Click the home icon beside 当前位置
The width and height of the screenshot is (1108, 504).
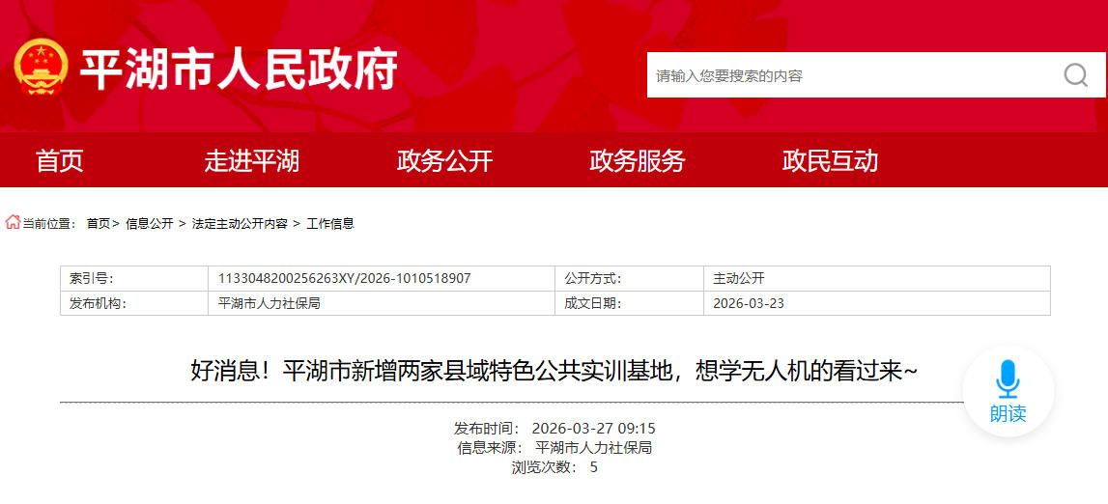tap(13, 222)
